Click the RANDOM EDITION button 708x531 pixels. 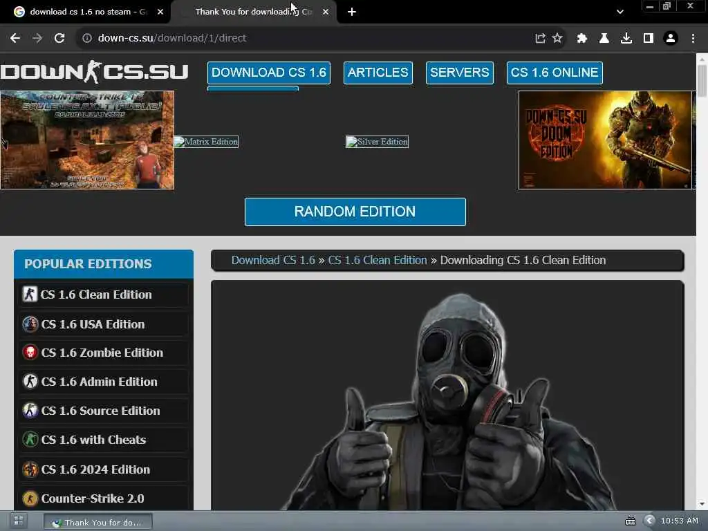(355, 212)
